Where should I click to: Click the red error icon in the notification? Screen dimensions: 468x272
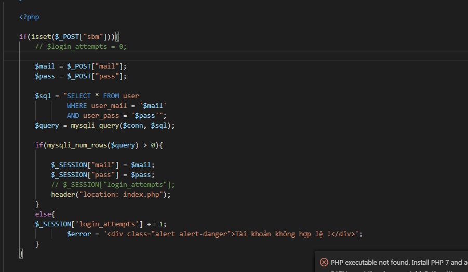tap(324, 262)
